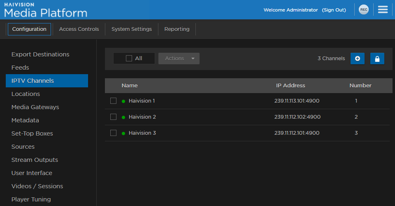Select all channels with the All checkbox
The height and width of the screenshot is (206, 395).
(129, 59)
